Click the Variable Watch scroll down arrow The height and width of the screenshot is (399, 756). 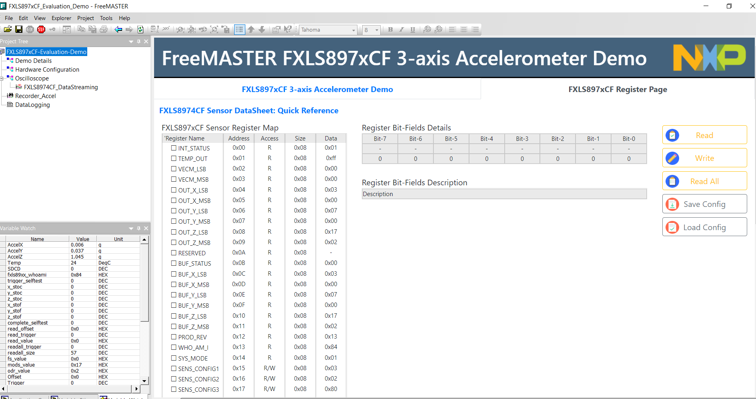pyautogui.click(x=144, y=381)
